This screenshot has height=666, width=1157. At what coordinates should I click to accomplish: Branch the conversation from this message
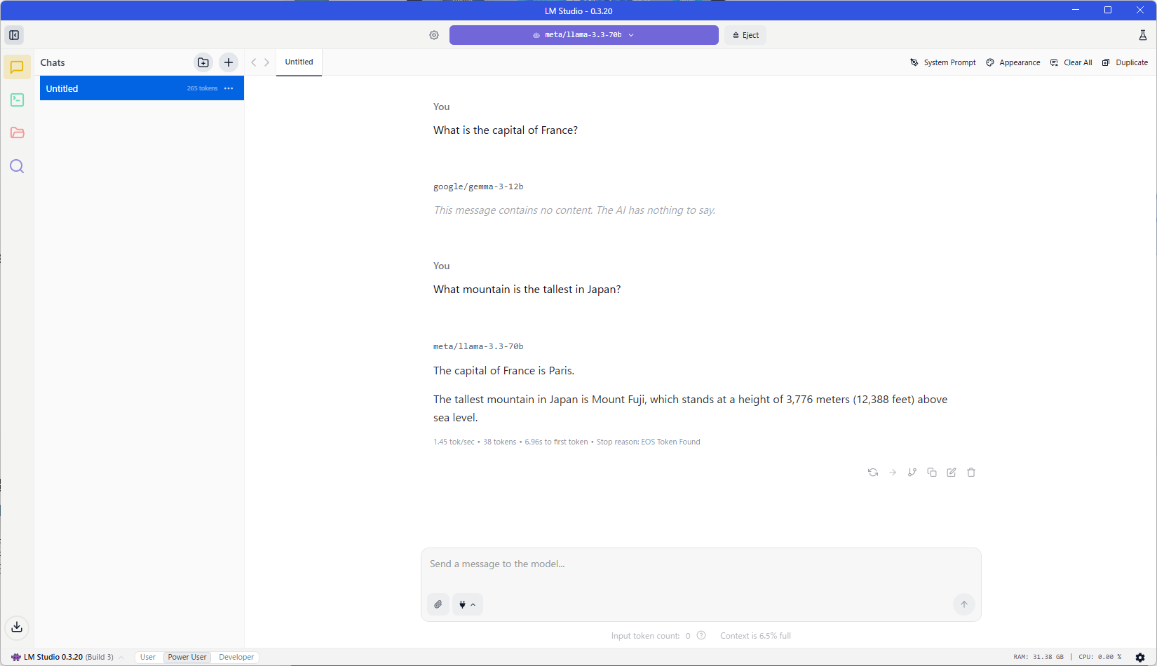click(x=912, y=473)
